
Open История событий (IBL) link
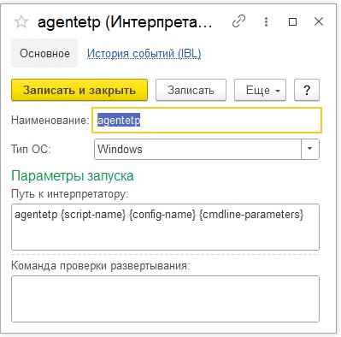click(x=144, y=53)
